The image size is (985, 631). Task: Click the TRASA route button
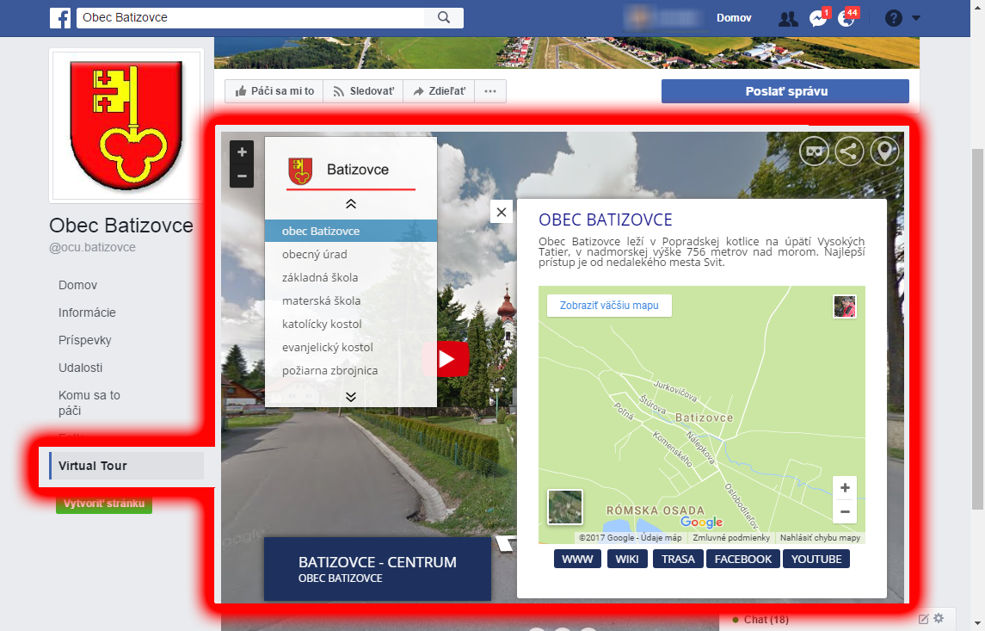(679, 559)
